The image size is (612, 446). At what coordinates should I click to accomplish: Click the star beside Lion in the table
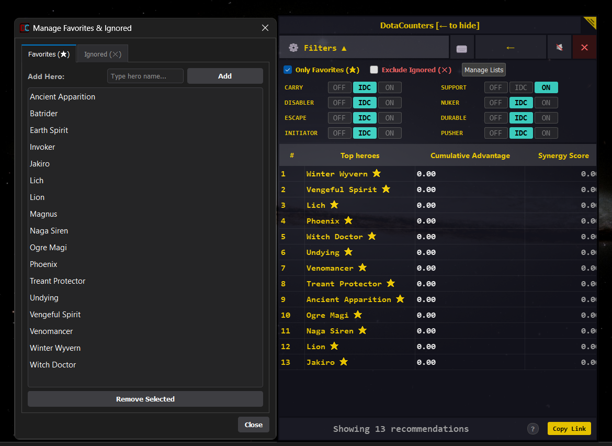click(334, 346)
